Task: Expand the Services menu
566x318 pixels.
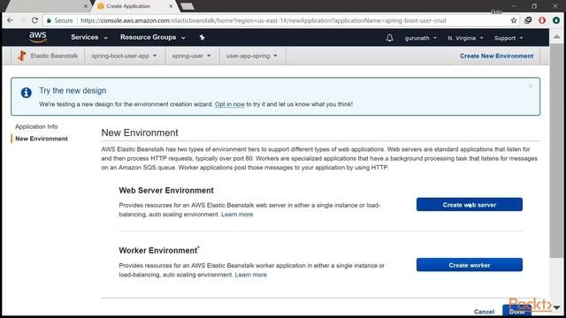Action: click(x=89, y=37)
